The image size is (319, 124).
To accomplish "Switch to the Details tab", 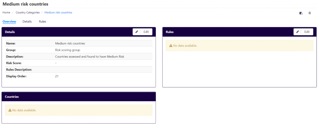I will 27,21.
